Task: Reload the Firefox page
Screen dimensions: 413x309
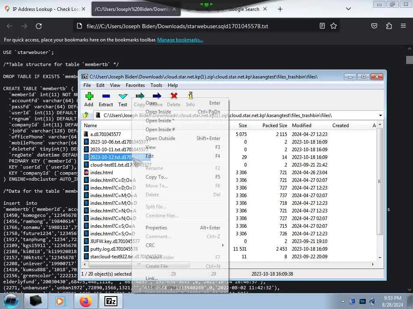Action: tap(39, 26)
